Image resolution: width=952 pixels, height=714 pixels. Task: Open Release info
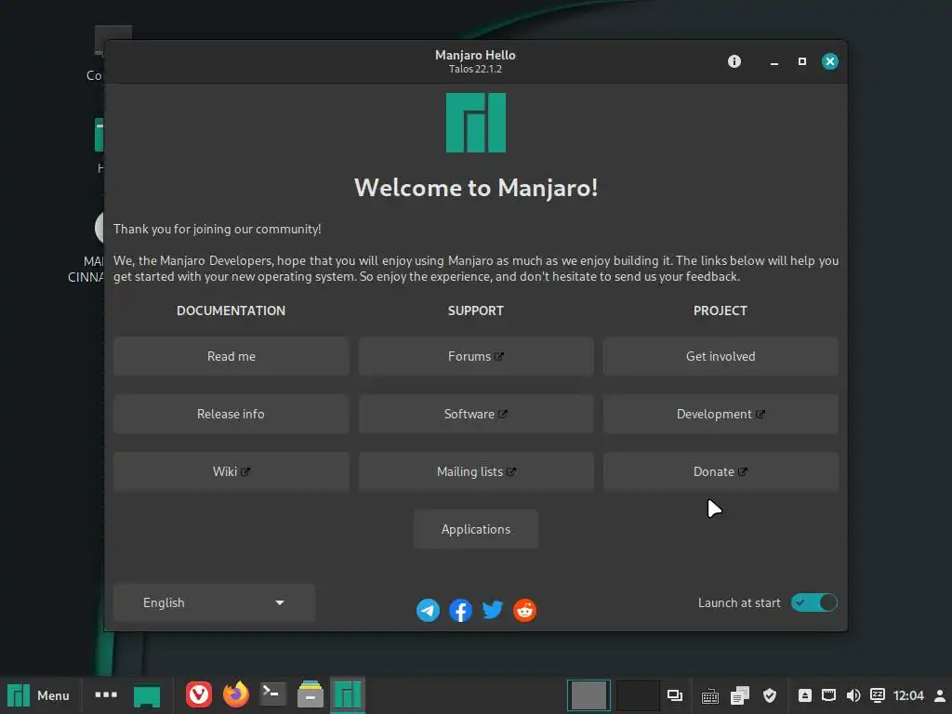[x=231, y=414]
